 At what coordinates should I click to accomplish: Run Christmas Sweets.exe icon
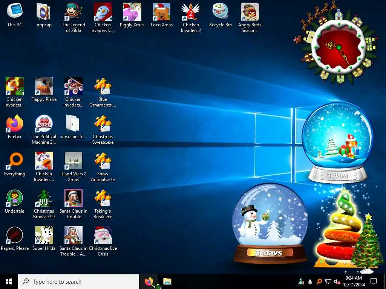pyautogui.click(x=103, y=129)
